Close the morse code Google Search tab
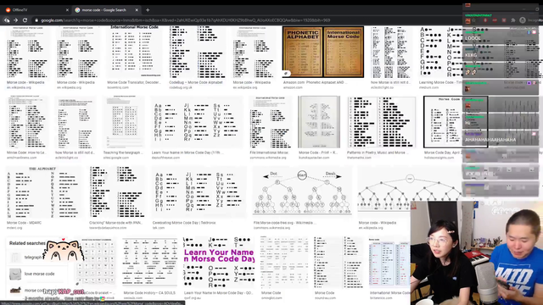The height and width of the screenshot is (305, 543). [x=137, y=10]
